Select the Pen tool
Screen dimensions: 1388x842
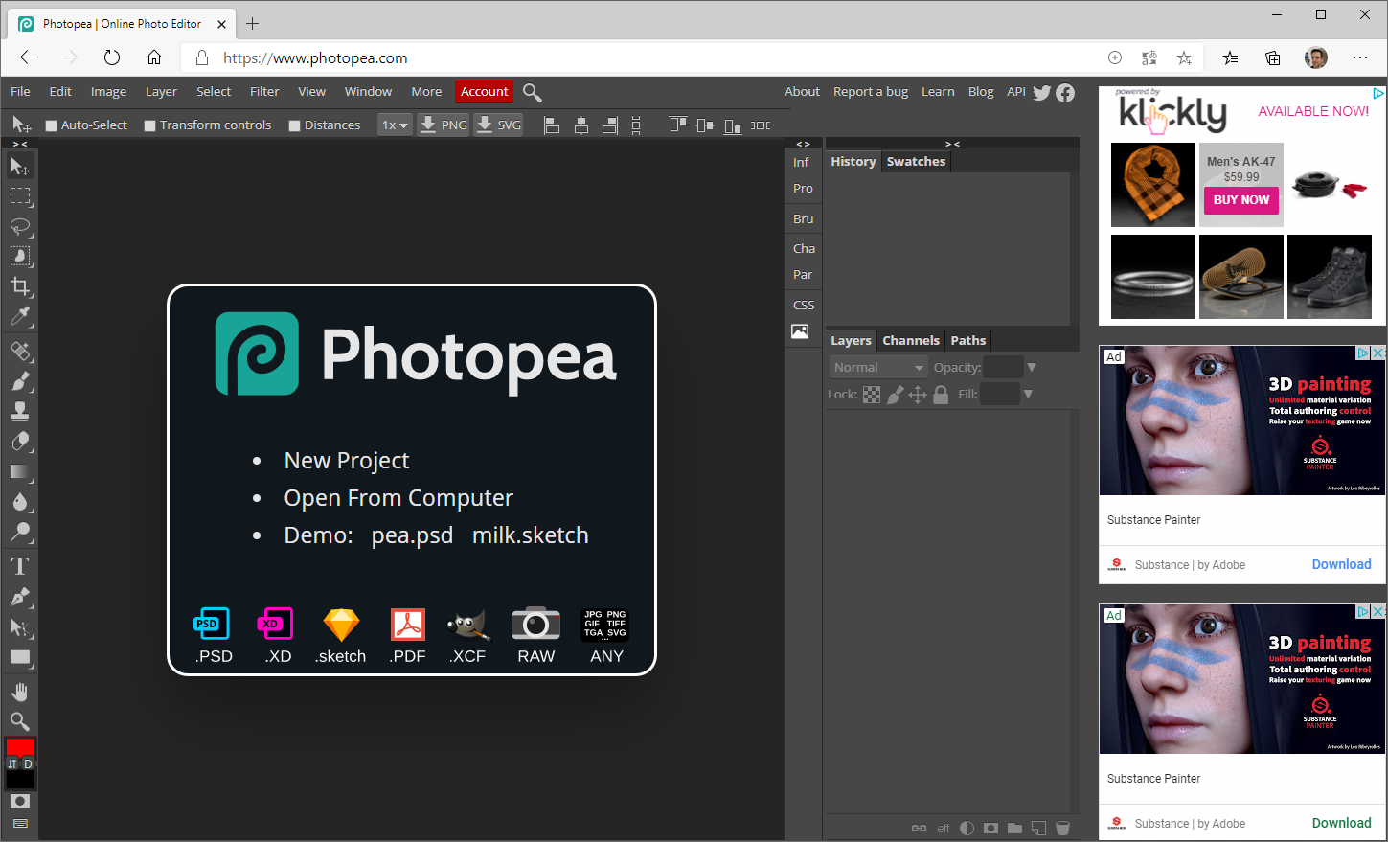[x=20, y=597]
